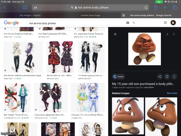Image resolution: width=181 pixels, height=136 pixels.
Task: Open the Ken Kaneki Tokyo Ghoul thumbnail
Action: (x=17, y=98)
